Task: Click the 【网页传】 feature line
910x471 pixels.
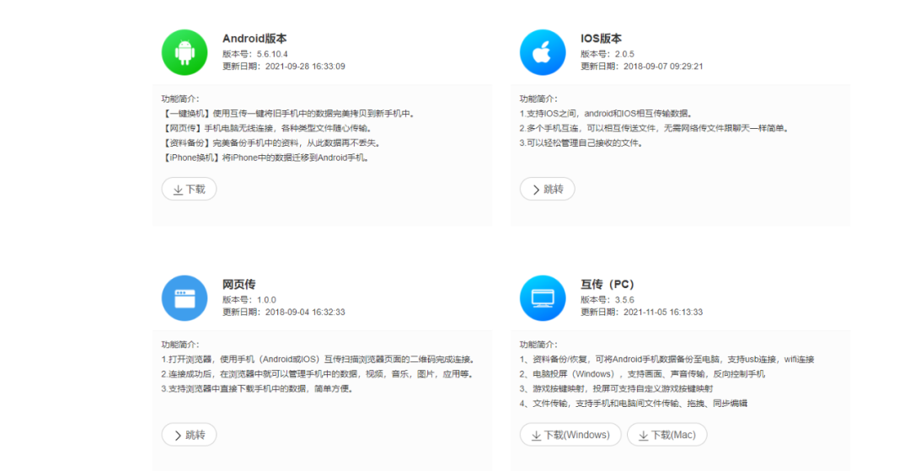Action: pyautogui.click(x=268, y=128)
